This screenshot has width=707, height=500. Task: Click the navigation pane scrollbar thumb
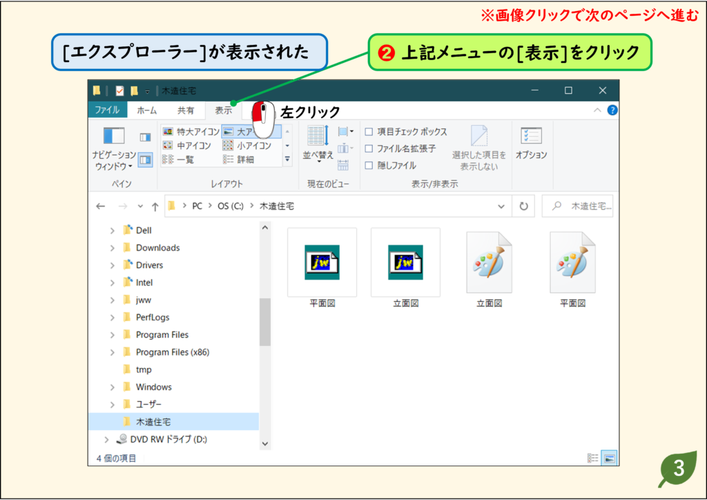click(265, 322)
